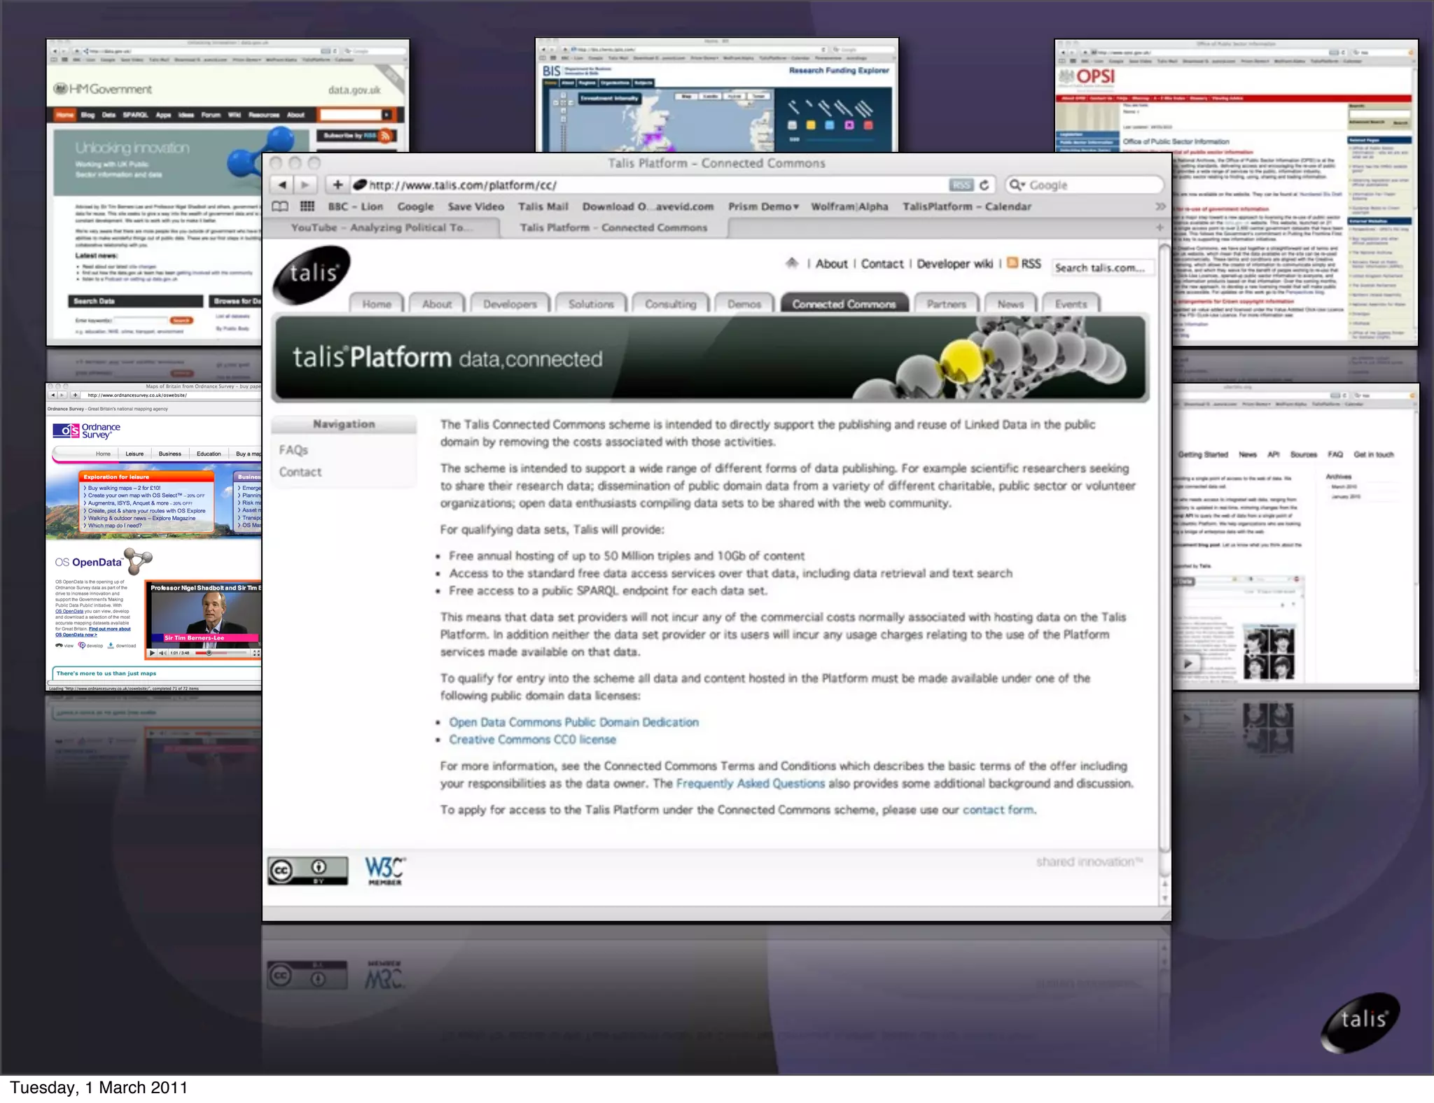Click the Search talis.com input field
This screenshot has height=1103, width=1434.
[x=1101, y=267]
